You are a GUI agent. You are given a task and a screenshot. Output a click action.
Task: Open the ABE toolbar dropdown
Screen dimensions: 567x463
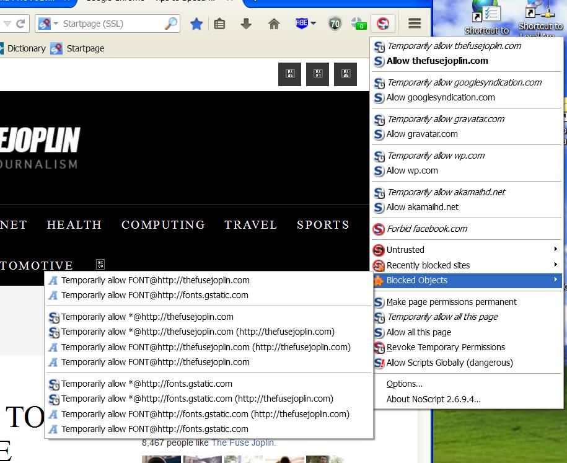point(305,24)
